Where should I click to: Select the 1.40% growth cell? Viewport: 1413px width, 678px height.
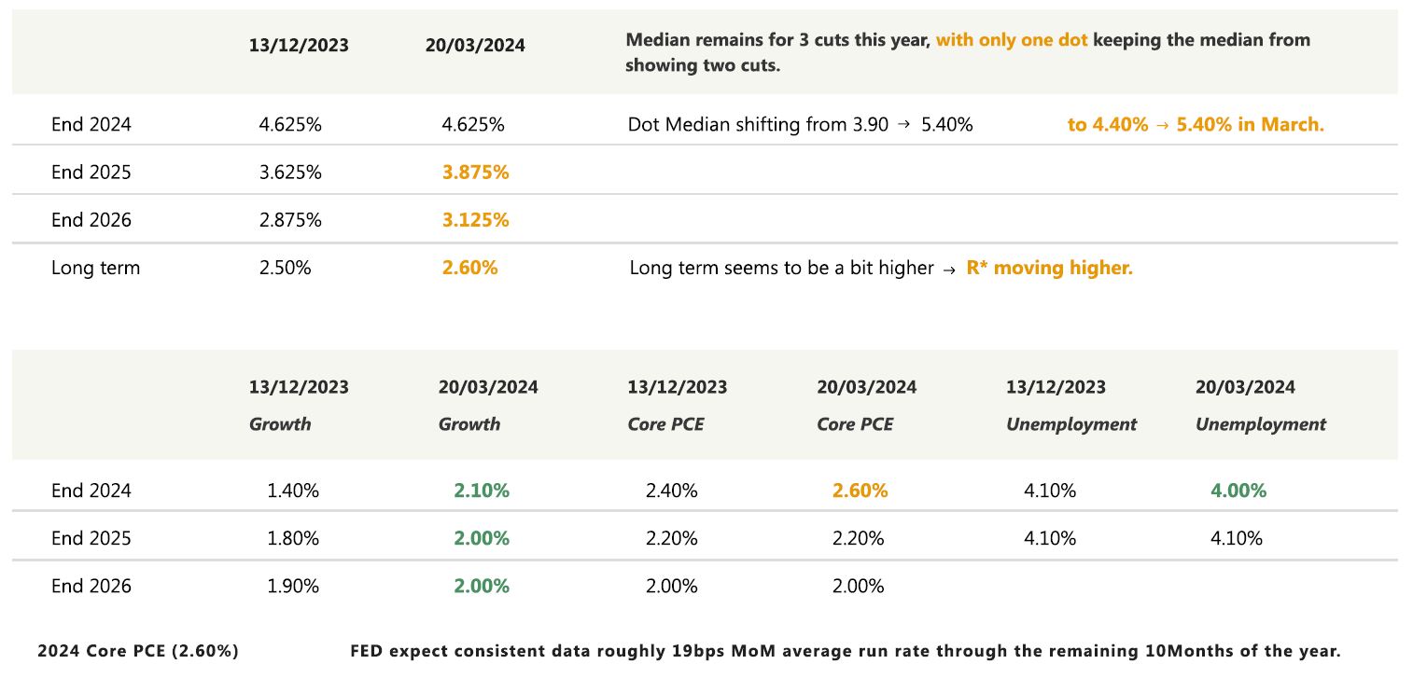pos(293,491)
